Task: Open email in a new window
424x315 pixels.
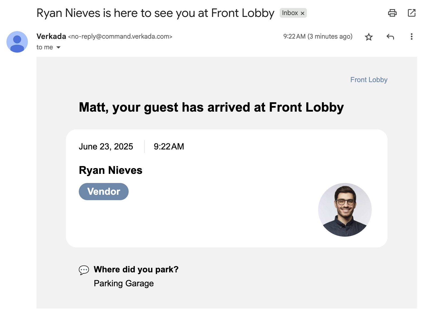Action: pos(411,13)
